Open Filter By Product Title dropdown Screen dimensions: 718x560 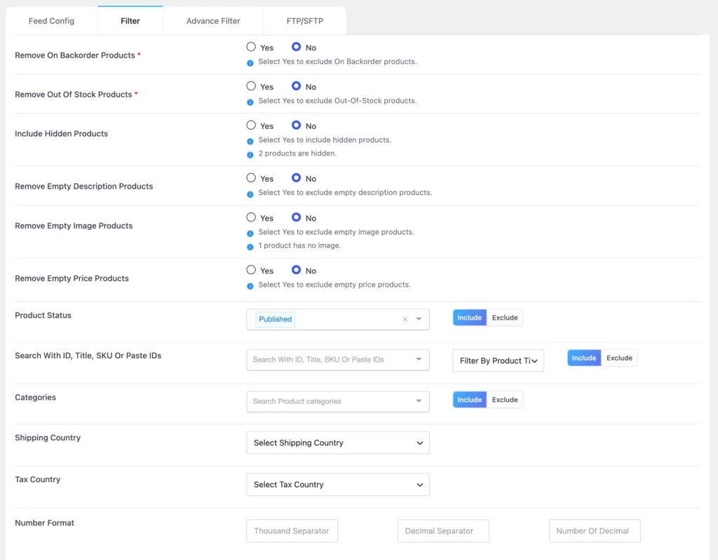(x=499, y=361)
